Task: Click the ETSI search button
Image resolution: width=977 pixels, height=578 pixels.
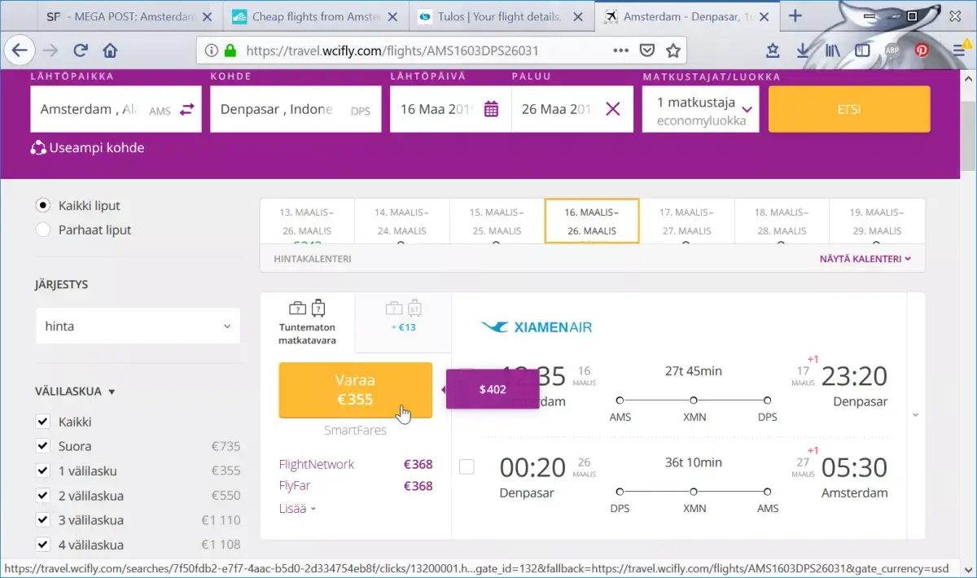Action: (849, 109)
